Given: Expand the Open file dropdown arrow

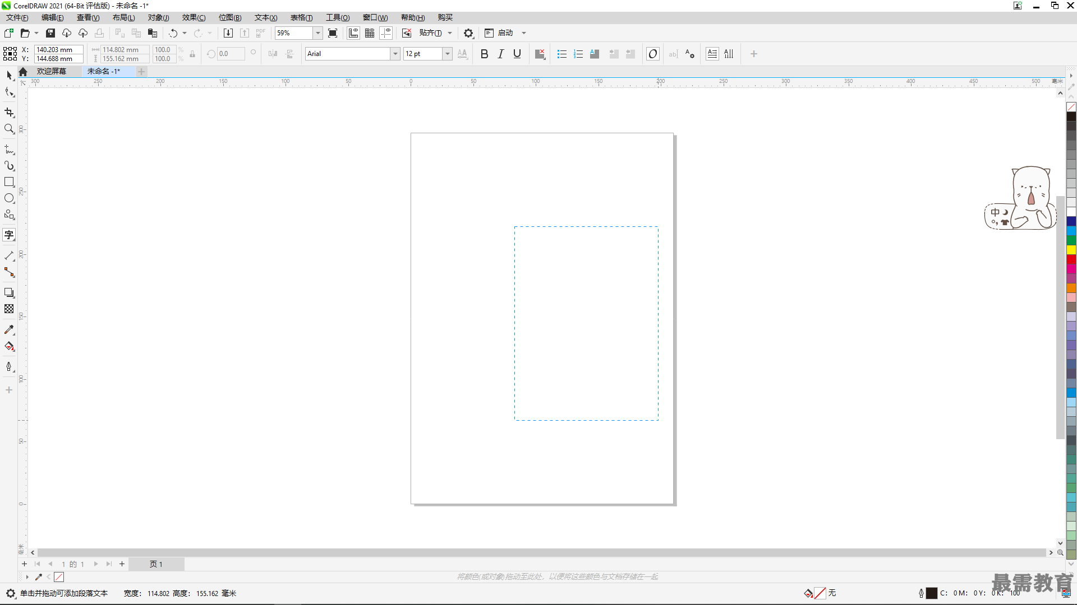Looking at the screenshot, I should 36,33.
